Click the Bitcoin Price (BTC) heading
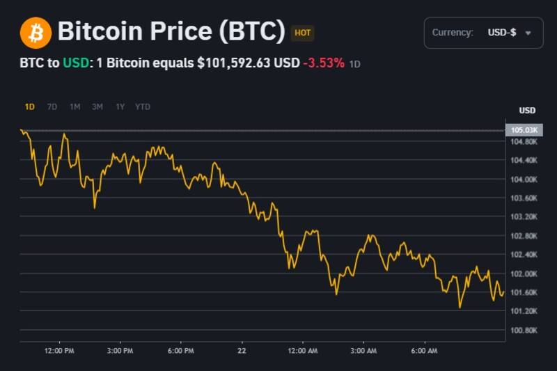Screen dimensions: 557x371 (x=171, y=31)
